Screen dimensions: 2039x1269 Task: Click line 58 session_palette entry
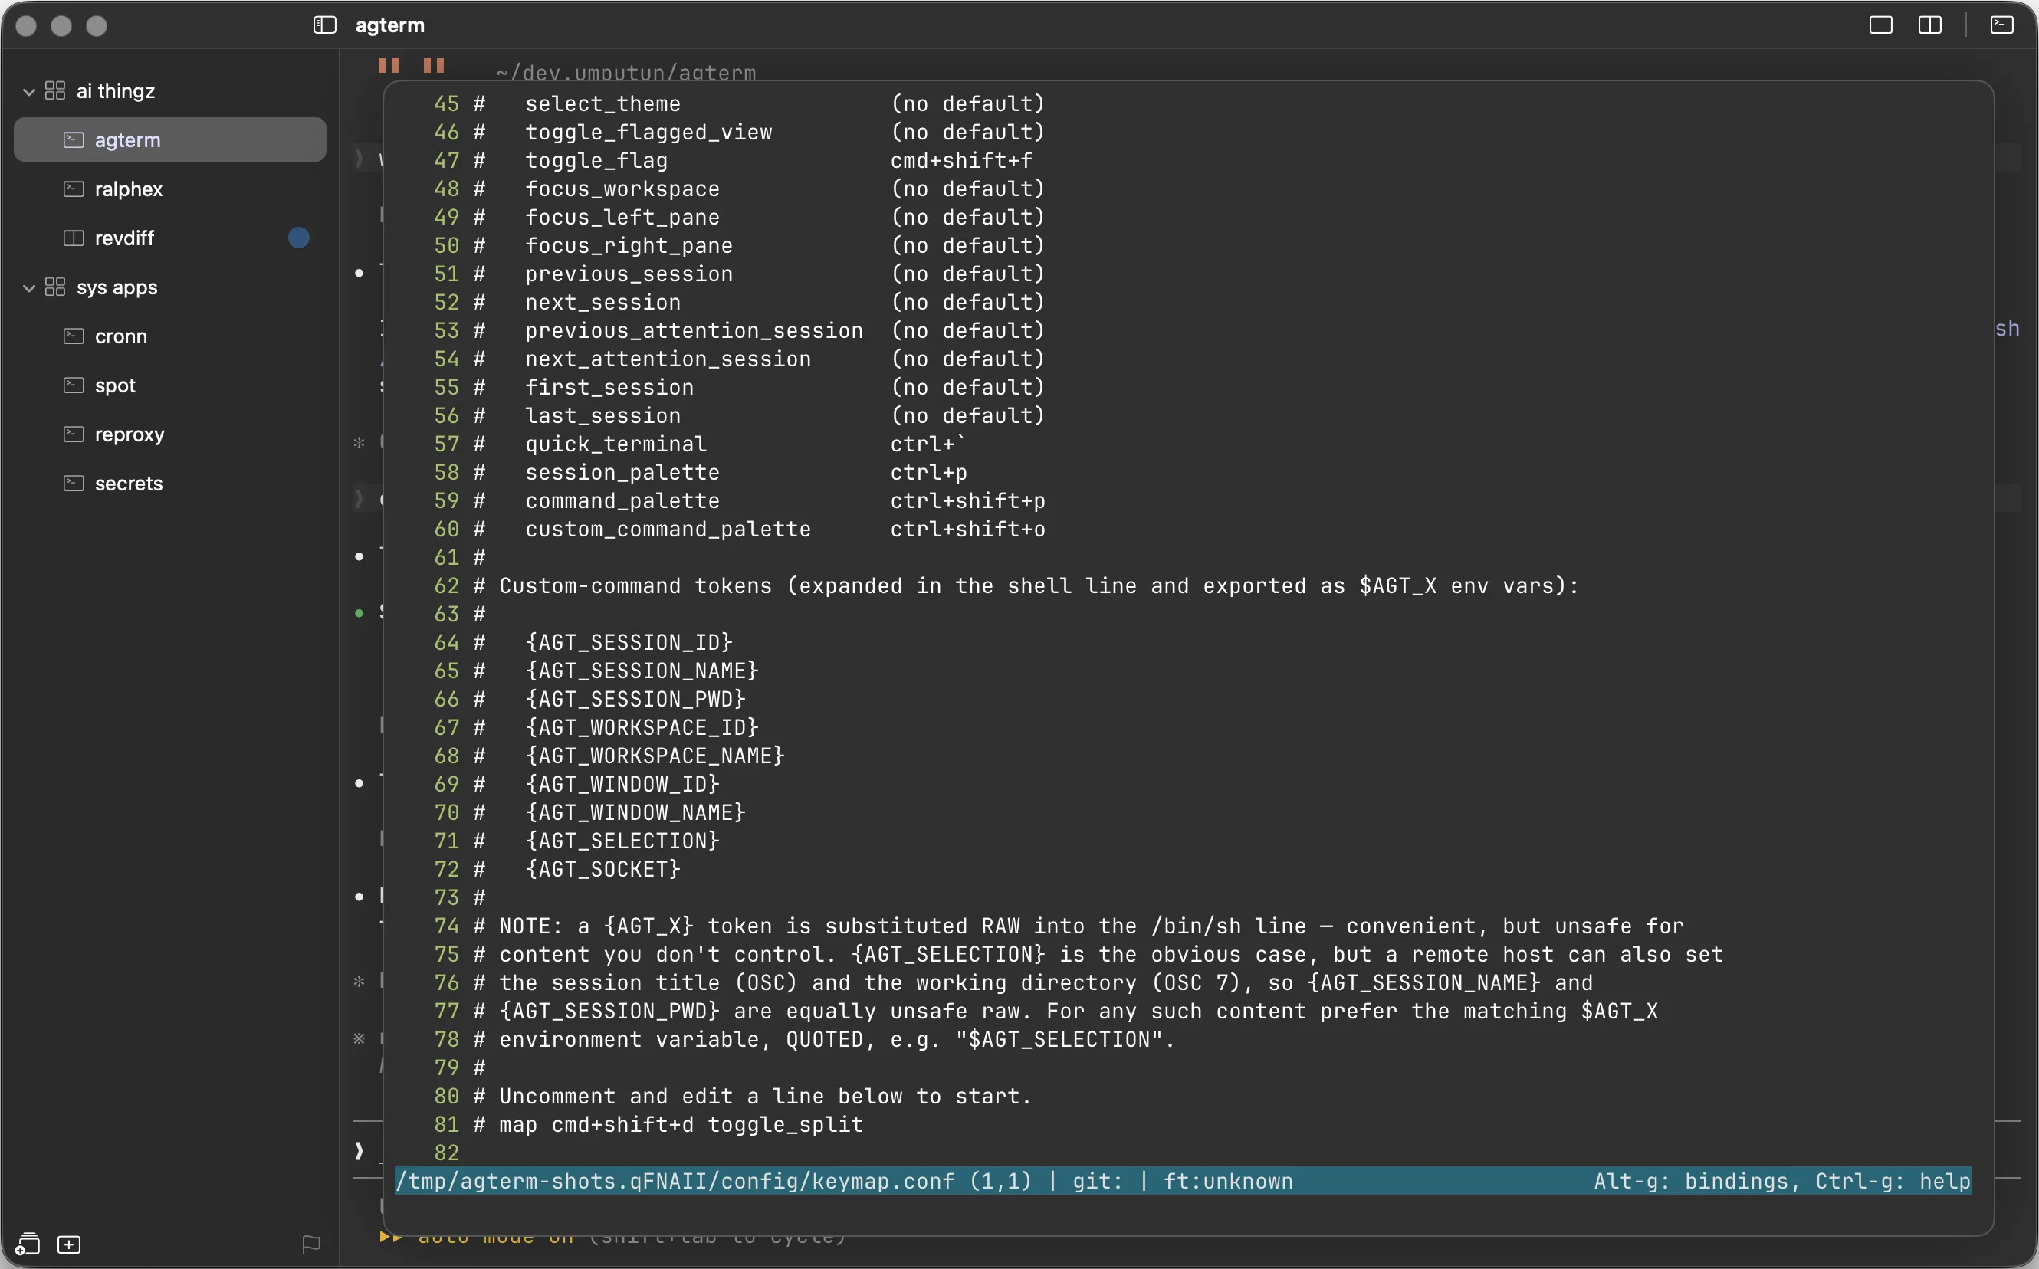pyautogui.click(x=622, y=473)
